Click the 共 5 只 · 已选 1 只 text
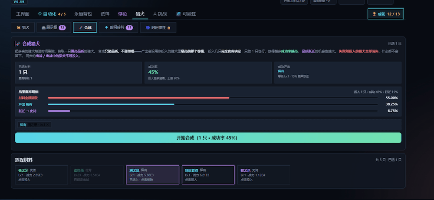434x200 pixels. click(x=388, y=160)
